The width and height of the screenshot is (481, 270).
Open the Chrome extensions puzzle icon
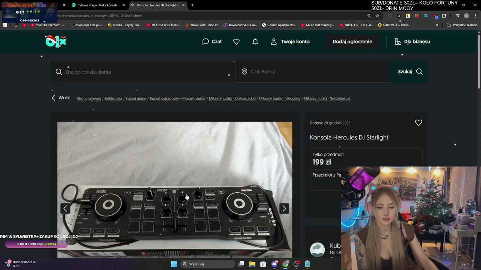444,16
